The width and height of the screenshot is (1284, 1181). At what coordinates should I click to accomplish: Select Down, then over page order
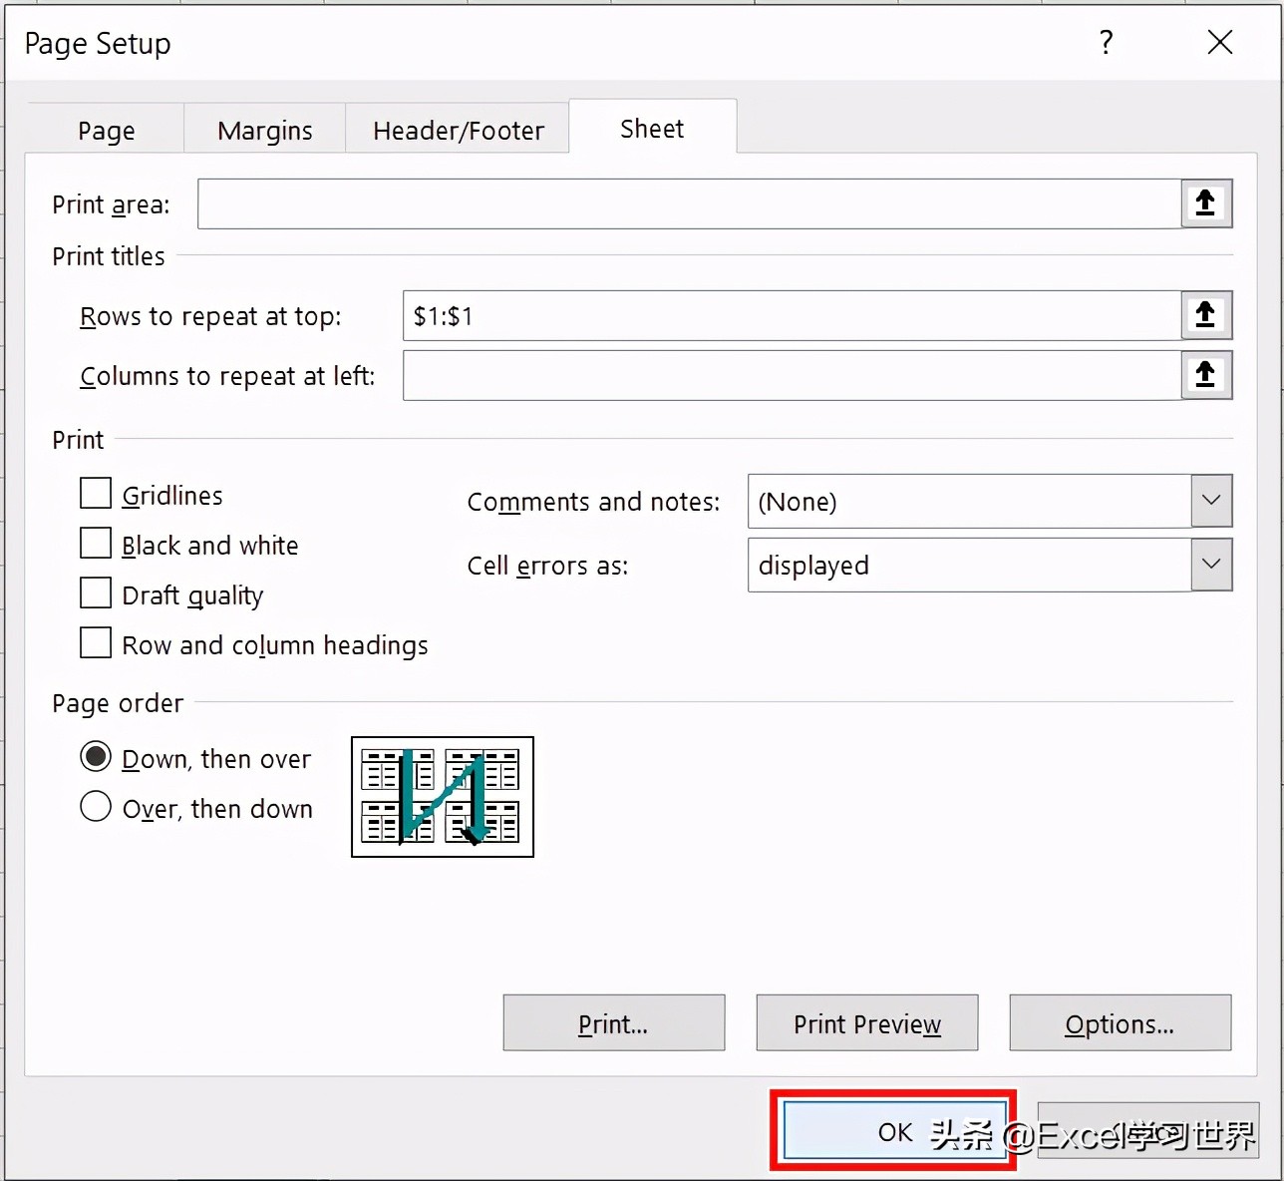96,757
